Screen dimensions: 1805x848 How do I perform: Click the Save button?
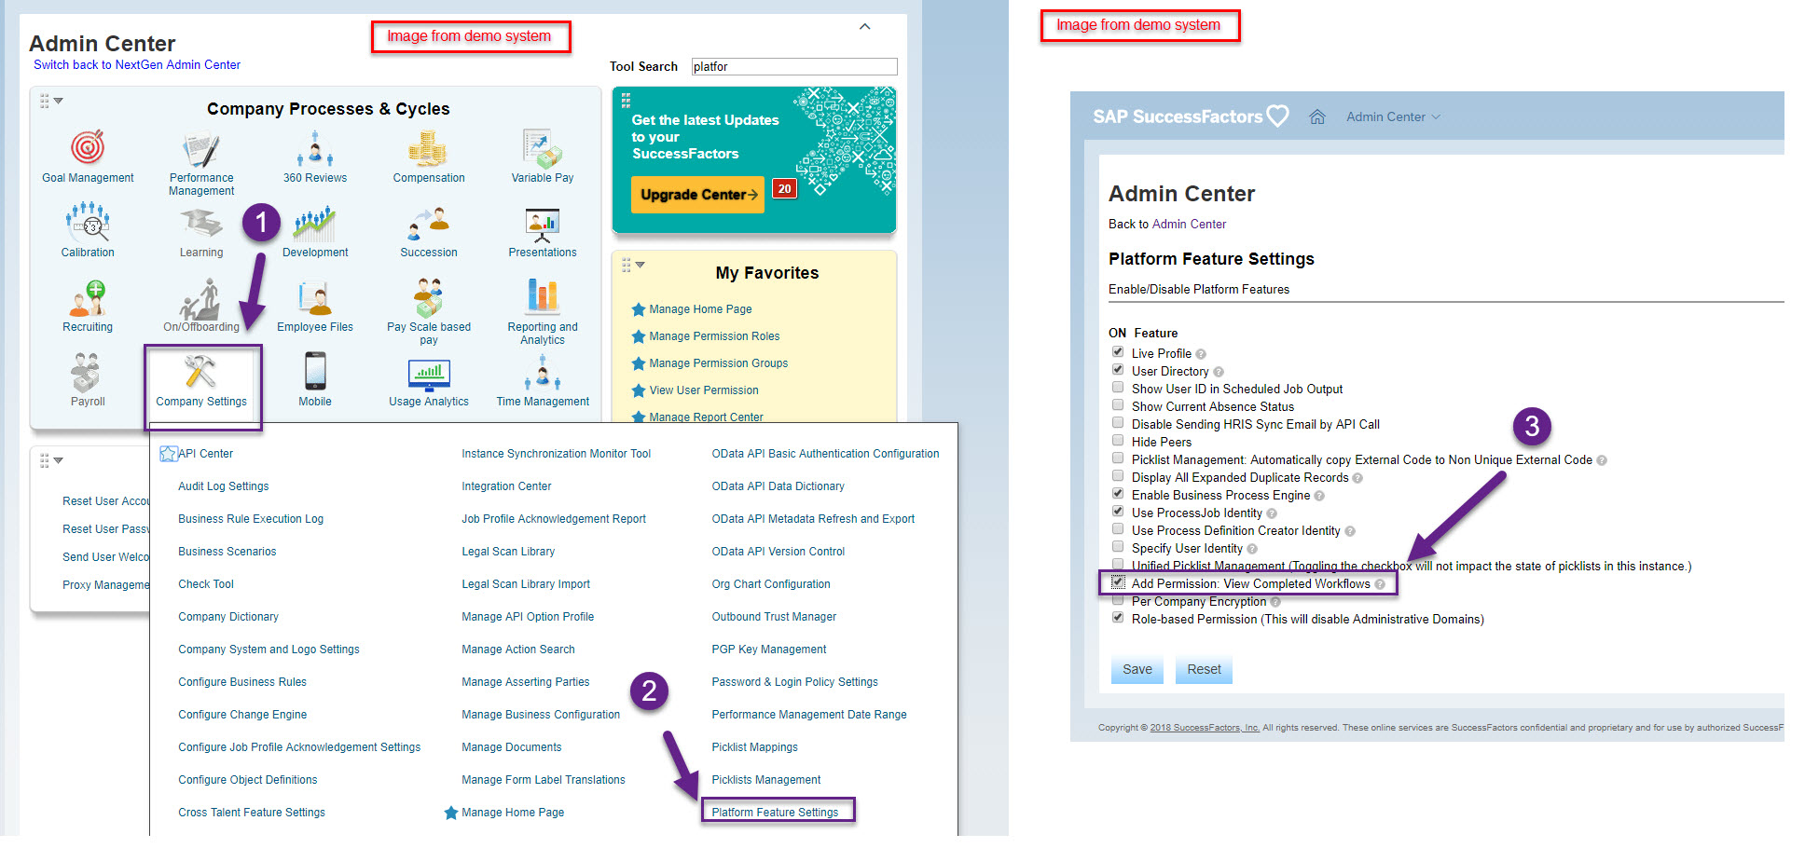[1137, 669]
